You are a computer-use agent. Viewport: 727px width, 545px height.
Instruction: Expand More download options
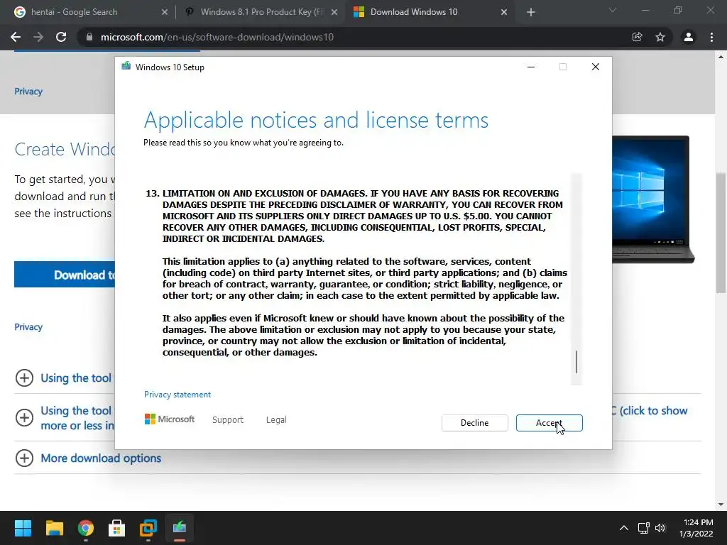pyautogui.click(x=24, y=458)
